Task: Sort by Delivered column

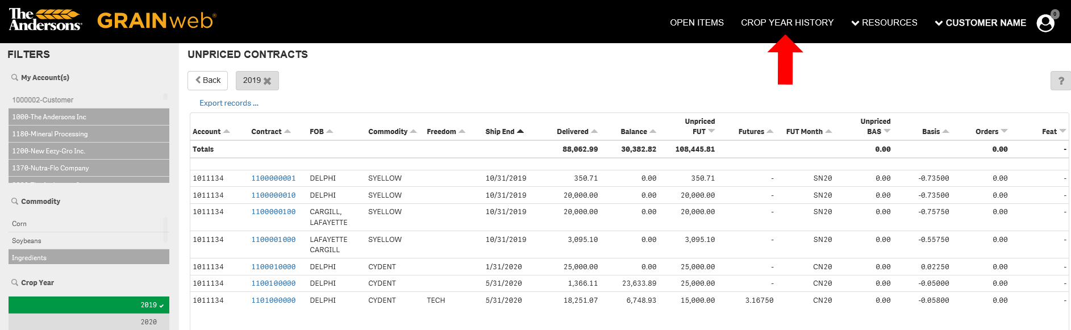Action: point(577,132)
